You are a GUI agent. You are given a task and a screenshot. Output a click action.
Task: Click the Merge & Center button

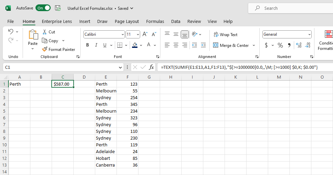(231, 45)
